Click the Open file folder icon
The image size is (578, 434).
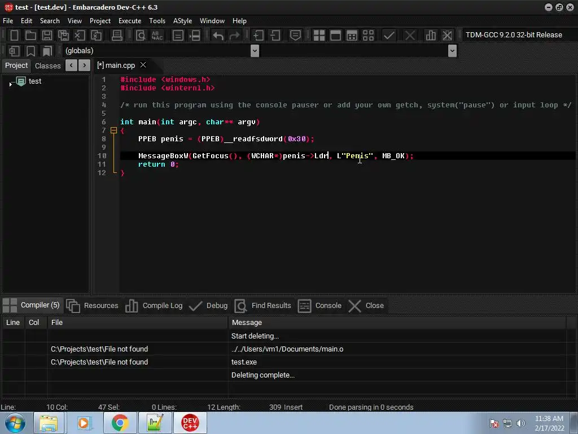[30, 36]
